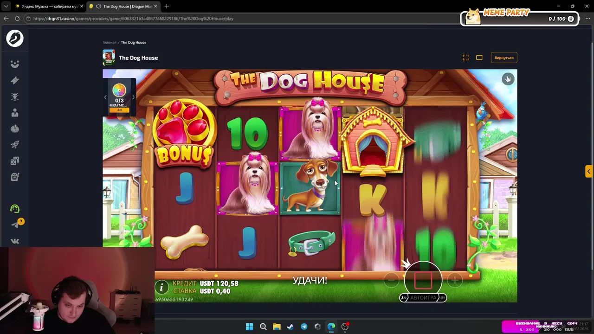The image size is (594, 334).
Task: Open the live dealer sidebar icon
Action: [15, 113]
